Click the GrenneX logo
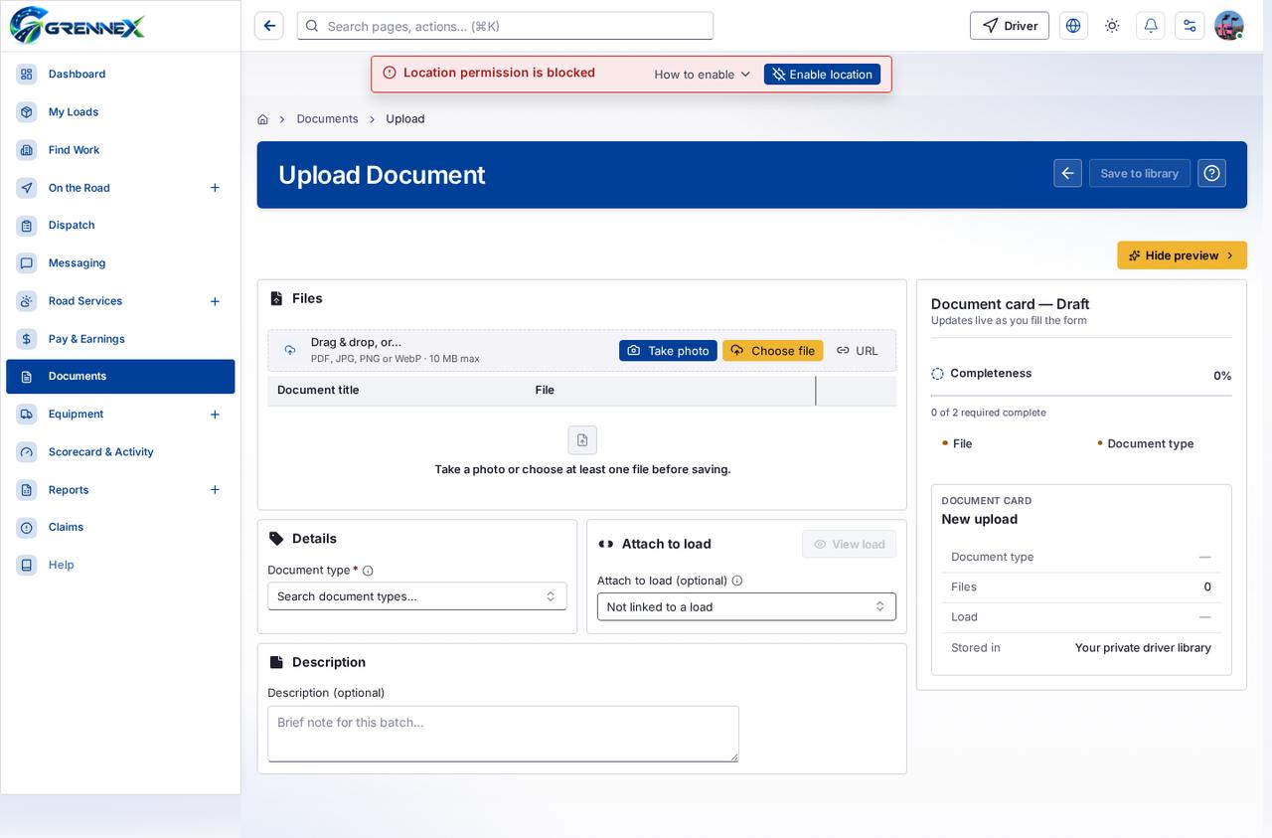This screenshot has height=838, width=1272. 78,26
